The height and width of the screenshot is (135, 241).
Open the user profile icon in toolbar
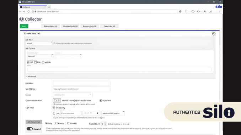pos(205,11)
